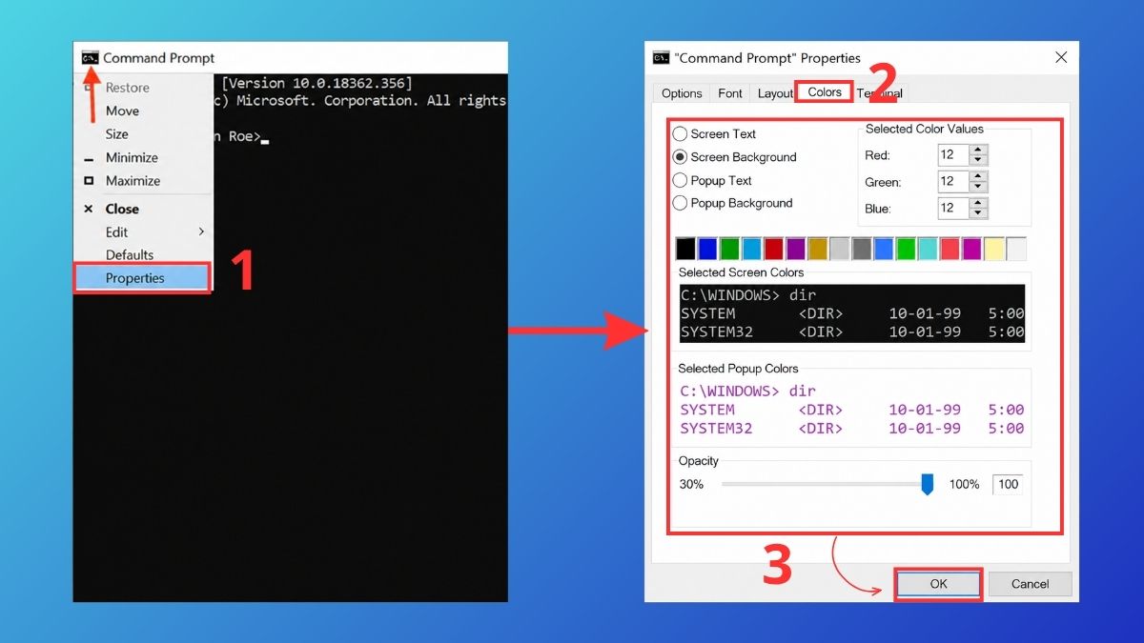Choose Minimize in the system menu
This screenshot has width=1144, height=643.
143,158
